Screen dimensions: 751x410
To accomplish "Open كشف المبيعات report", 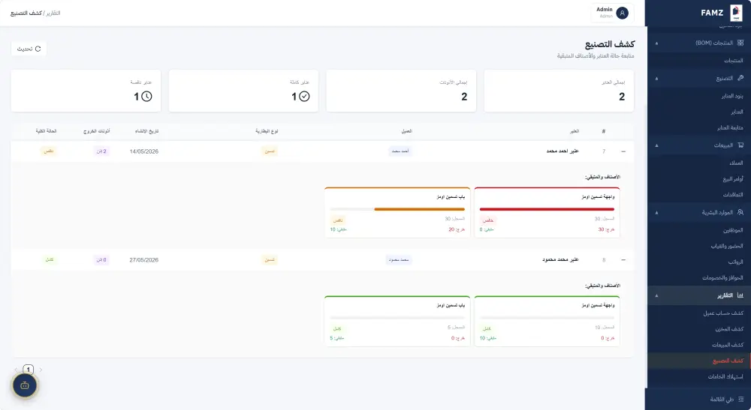I will (728, 345).
